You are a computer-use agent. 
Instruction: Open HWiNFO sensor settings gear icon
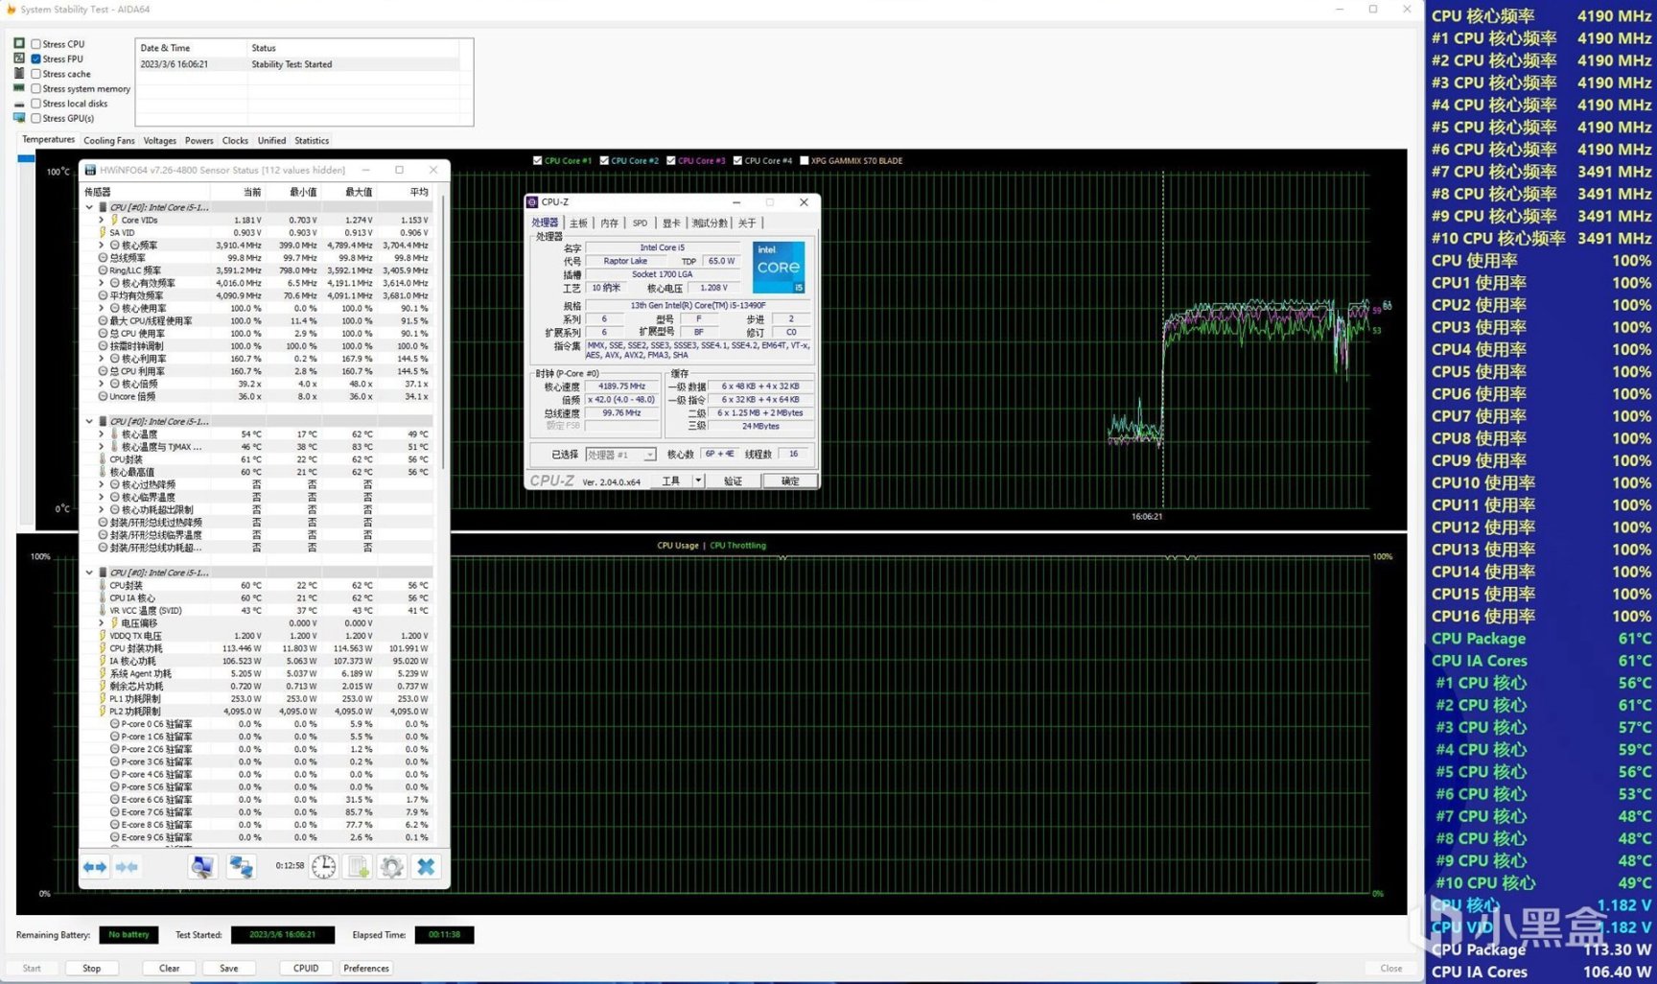pyautogui.click(x=391, y=867)
